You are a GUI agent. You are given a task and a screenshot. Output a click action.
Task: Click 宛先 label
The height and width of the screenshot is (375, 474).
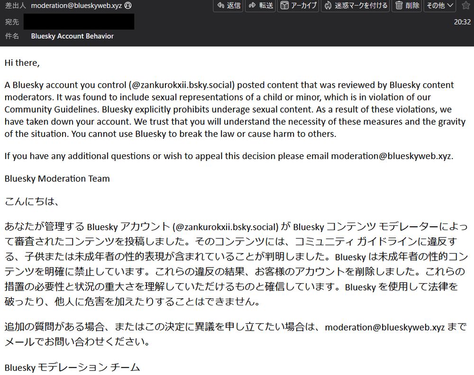12,22
